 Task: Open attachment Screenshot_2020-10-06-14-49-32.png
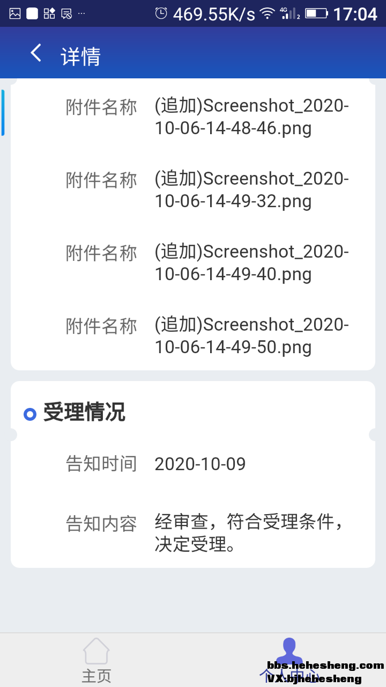pyautogui.click(x=251, y=190)
